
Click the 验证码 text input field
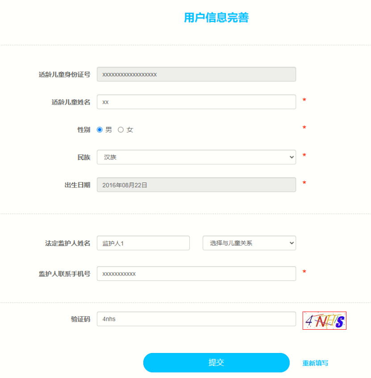[x=196, y=319]
